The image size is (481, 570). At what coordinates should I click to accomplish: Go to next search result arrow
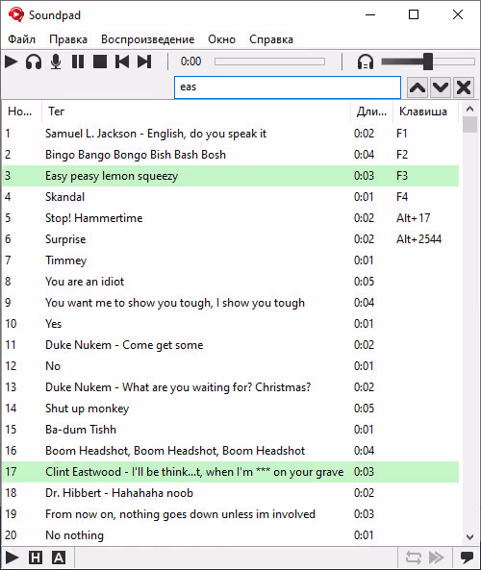(441, 87)
